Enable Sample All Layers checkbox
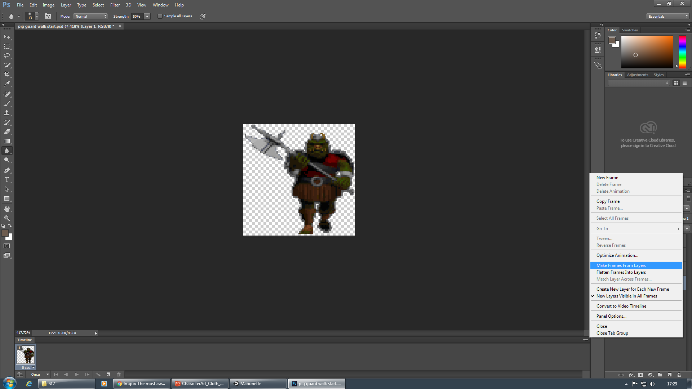 pos(160,16)
